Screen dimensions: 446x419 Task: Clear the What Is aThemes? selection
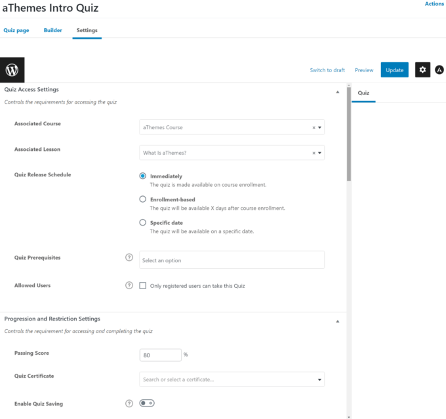[x=314, y=153]
